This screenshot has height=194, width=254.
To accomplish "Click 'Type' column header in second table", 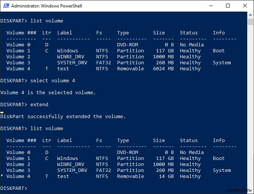I will tap(123, 141).
